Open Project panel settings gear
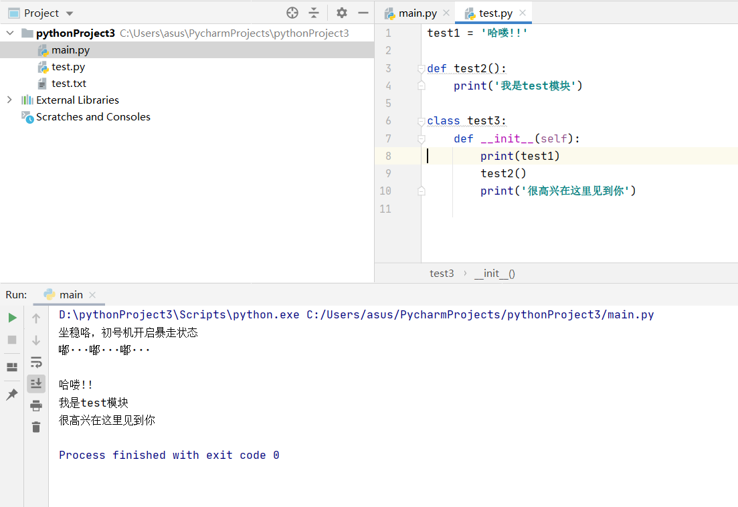738x507 pixels. 342,13
